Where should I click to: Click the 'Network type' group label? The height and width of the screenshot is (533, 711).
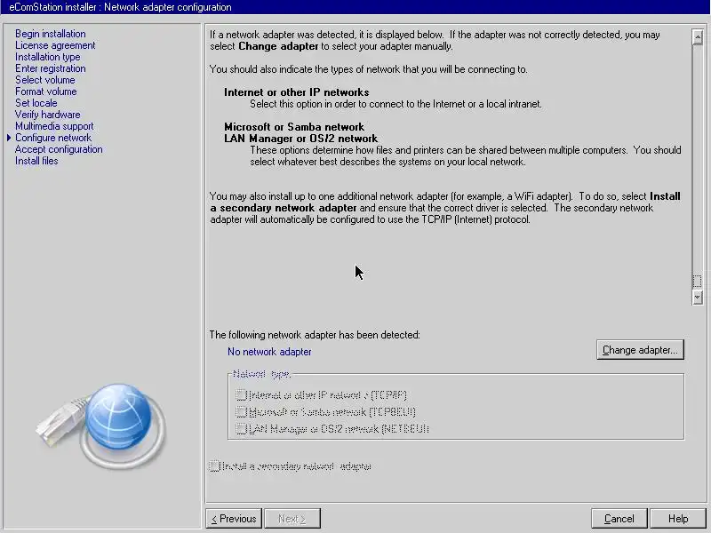tap(261, 374)
